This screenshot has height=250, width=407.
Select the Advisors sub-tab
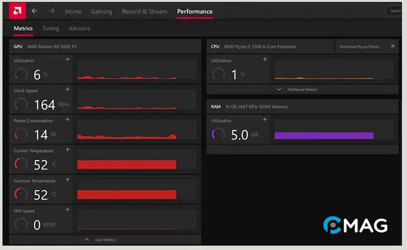79,29
